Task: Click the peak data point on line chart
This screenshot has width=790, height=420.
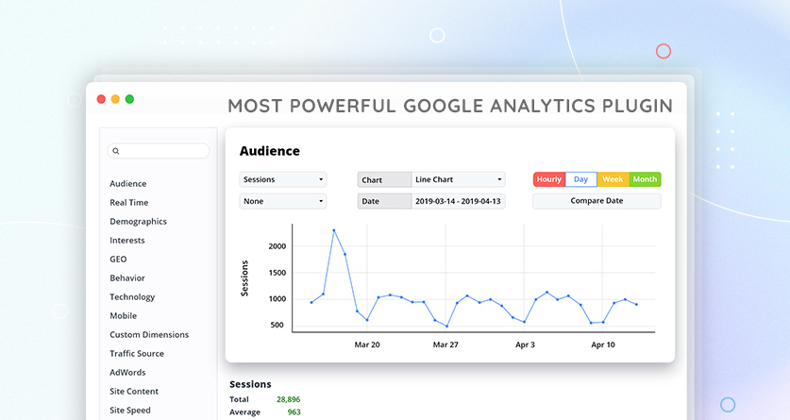Action: click(333, 230)
